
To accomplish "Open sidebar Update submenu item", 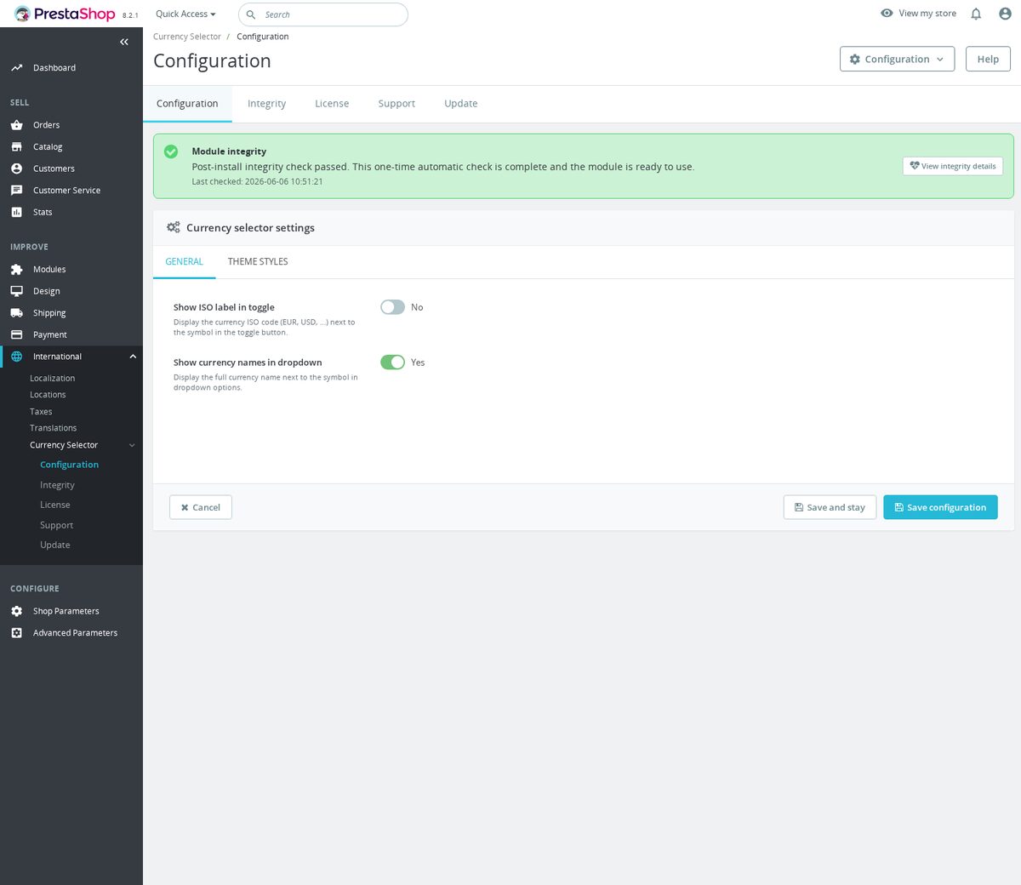I will [55, 545].
